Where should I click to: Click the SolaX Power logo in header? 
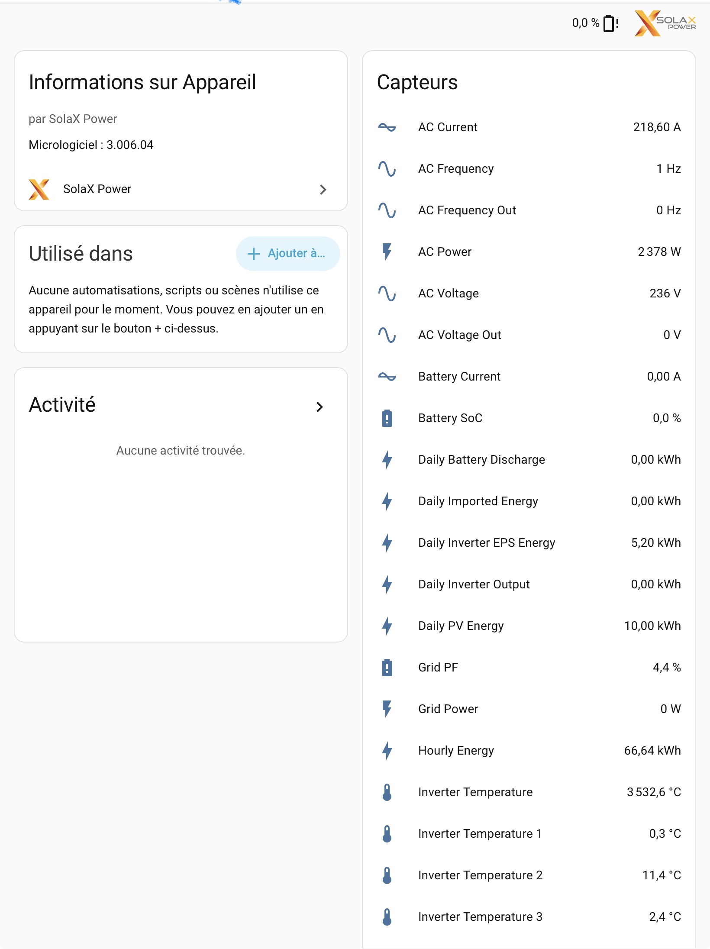(665, 23)
